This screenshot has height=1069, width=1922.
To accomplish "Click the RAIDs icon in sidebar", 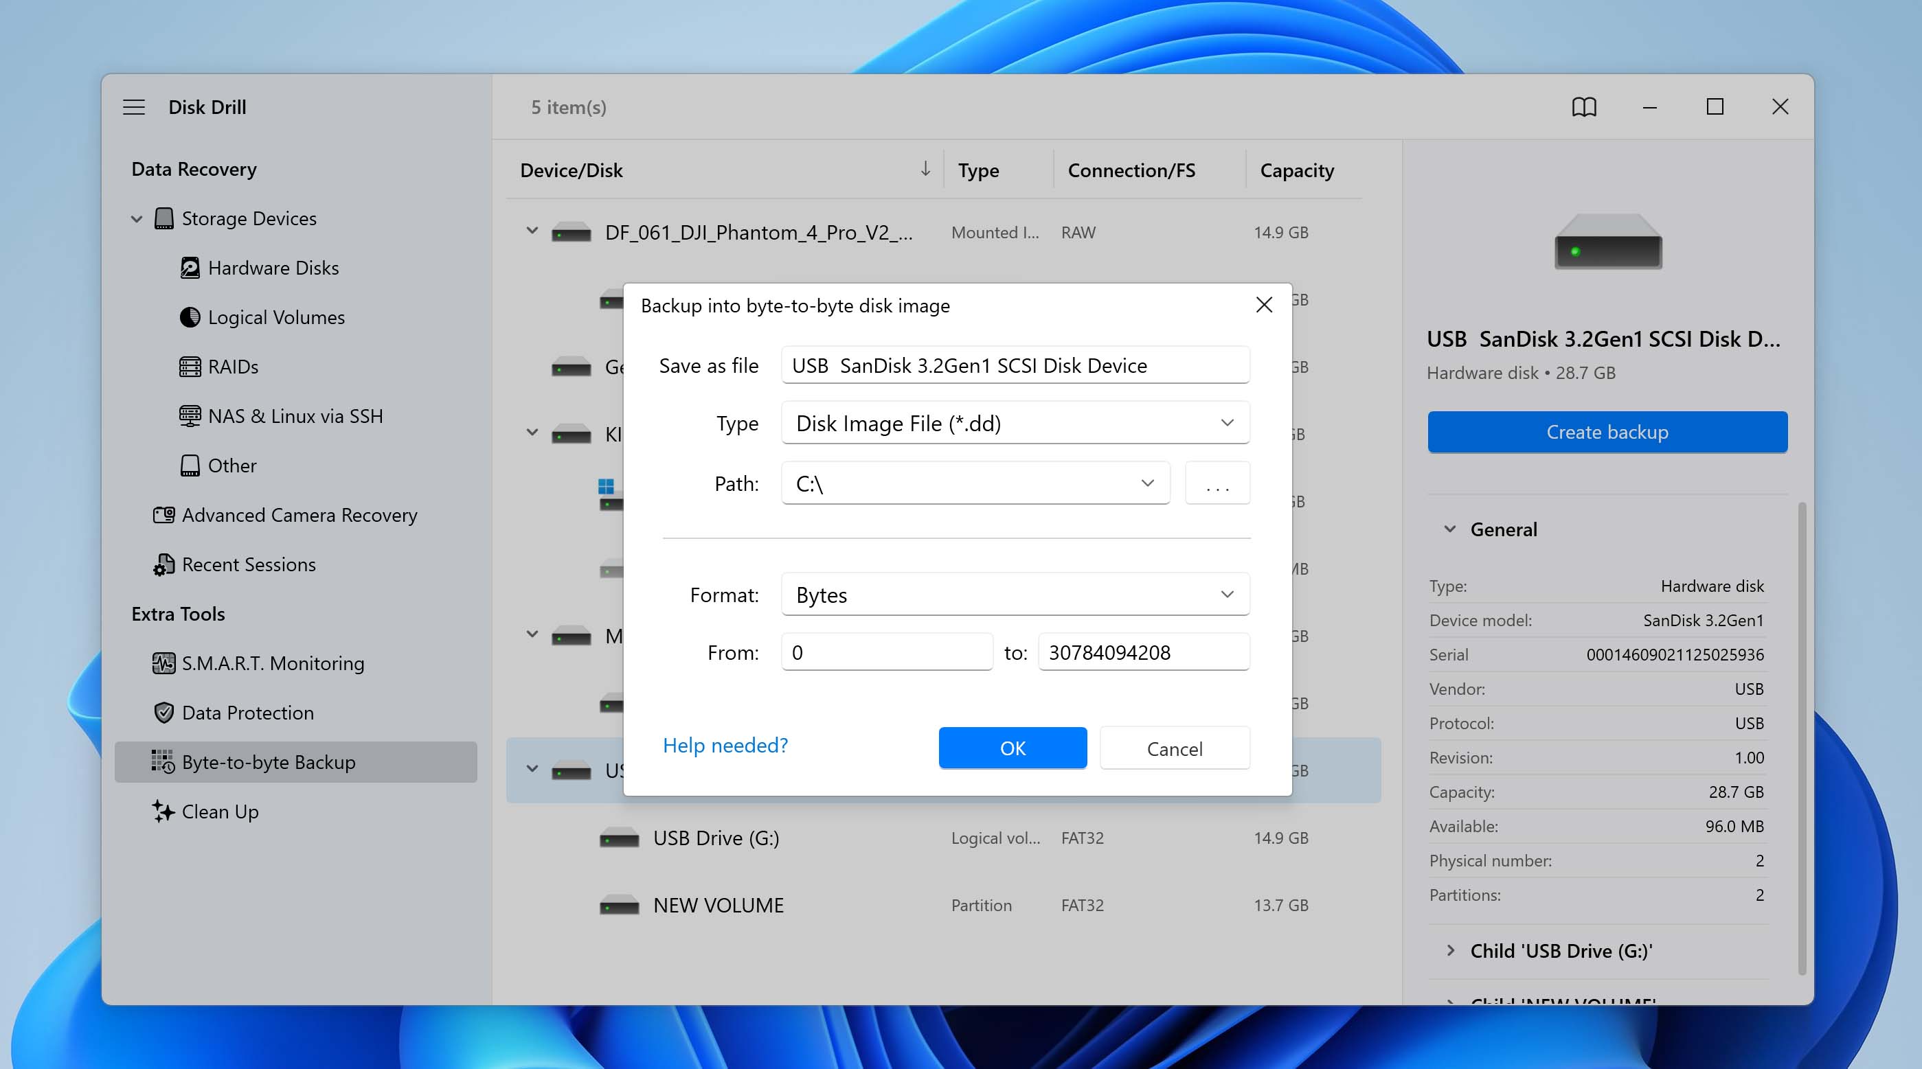I will point(190,366).
